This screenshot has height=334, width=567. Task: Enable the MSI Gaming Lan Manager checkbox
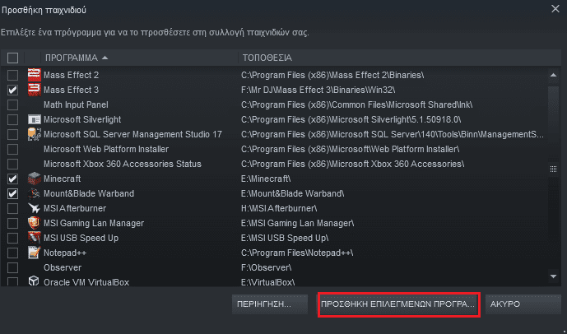click(x=12, y=223)
